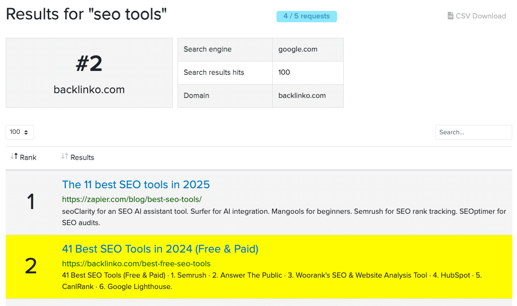Open "41 Best SEO Tools in 2024 (Free & Paid)"
517x306 pixels.
pos(160,249)
